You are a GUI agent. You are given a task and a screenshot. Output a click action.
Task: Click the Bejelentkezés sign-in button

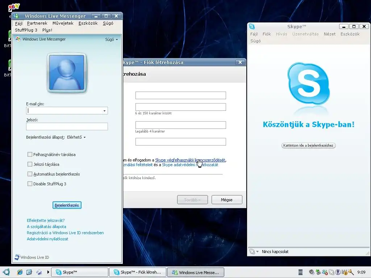pyautogui.click(x=67, y=205)
